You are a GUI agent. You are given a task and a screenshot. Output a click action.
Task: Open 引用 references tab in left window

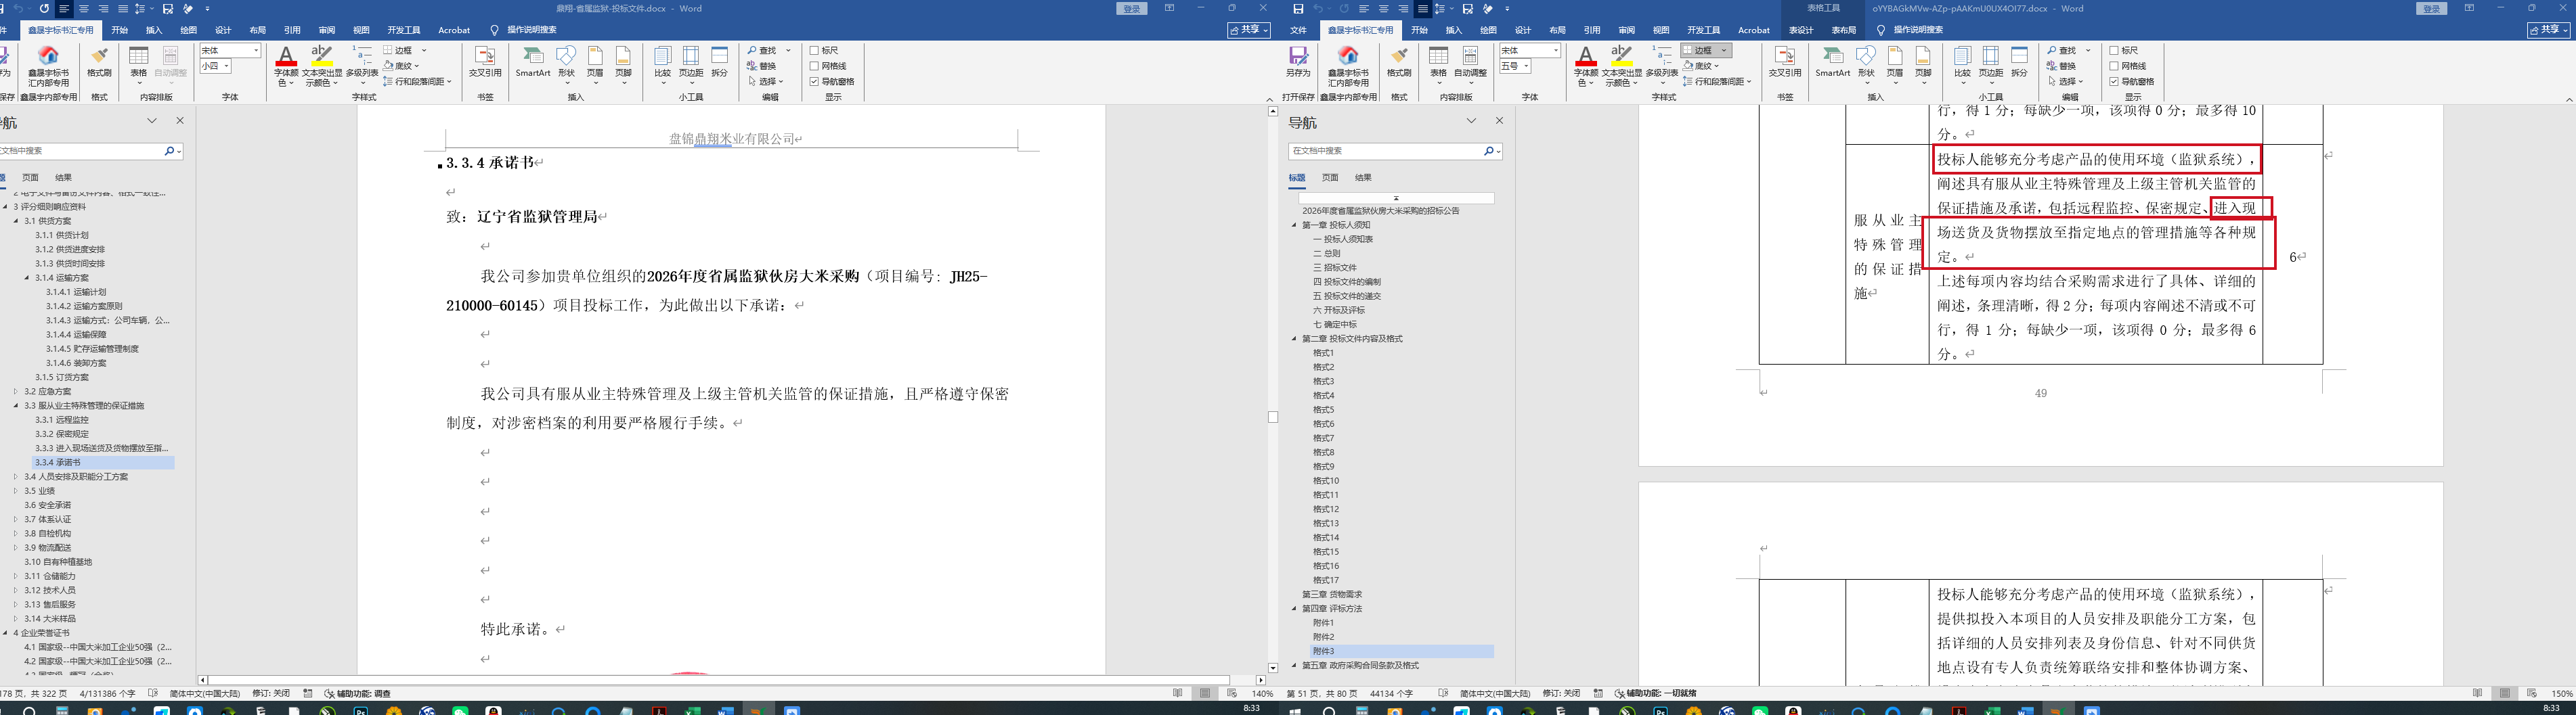(292, 31)
